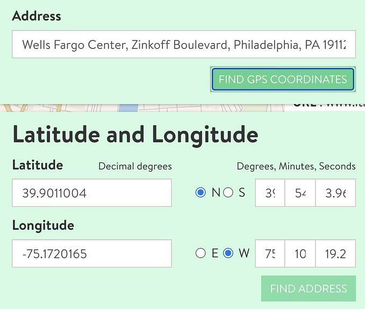Click the blue area on the map
Image resolution: width=365 pixels, height=309 pixels.
[x=128, y=108]
